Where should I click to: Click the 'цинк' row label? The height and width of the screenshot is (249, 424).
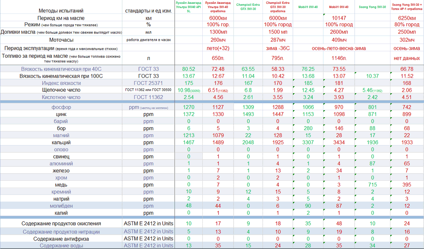pyautogui.click(x=61, y=114)
